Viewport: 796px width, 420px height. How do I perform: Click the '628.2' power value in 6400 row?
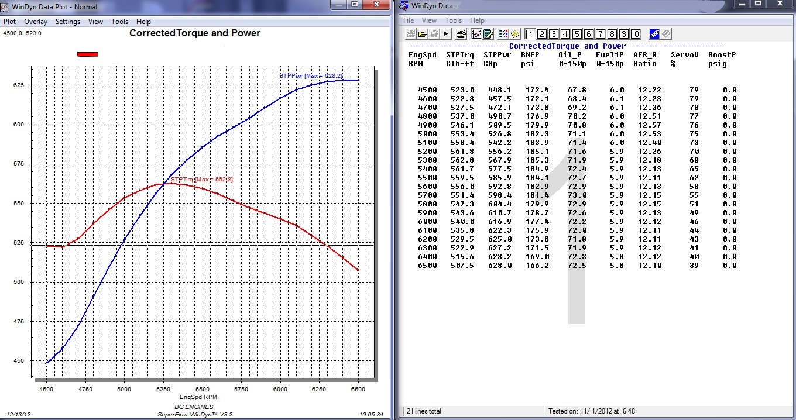(x=500, y=257)
